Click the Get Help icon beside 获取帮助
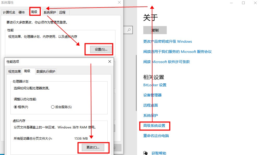Viewport: 259px width, 155px height. tap(146, 153)
